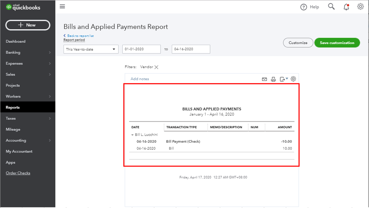Open Expenses section
Image resolution: width=369 pixels, height=208 pixels.
tap(14, 63)
